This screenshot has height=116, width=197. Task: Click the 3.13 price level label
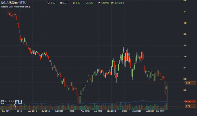pos(187,83)
